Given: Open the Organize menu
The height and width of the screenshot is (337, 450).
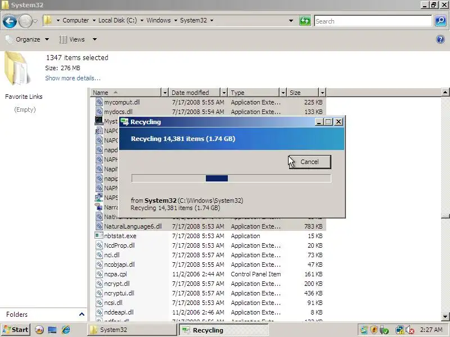Looking at the screenshot, I should 28,39.
